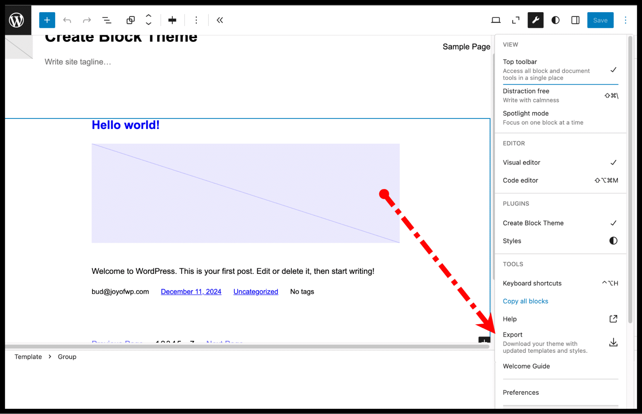The image size is (642, 414).
Task: Open the block inserter plus button
Action: [x=47, y=20]
